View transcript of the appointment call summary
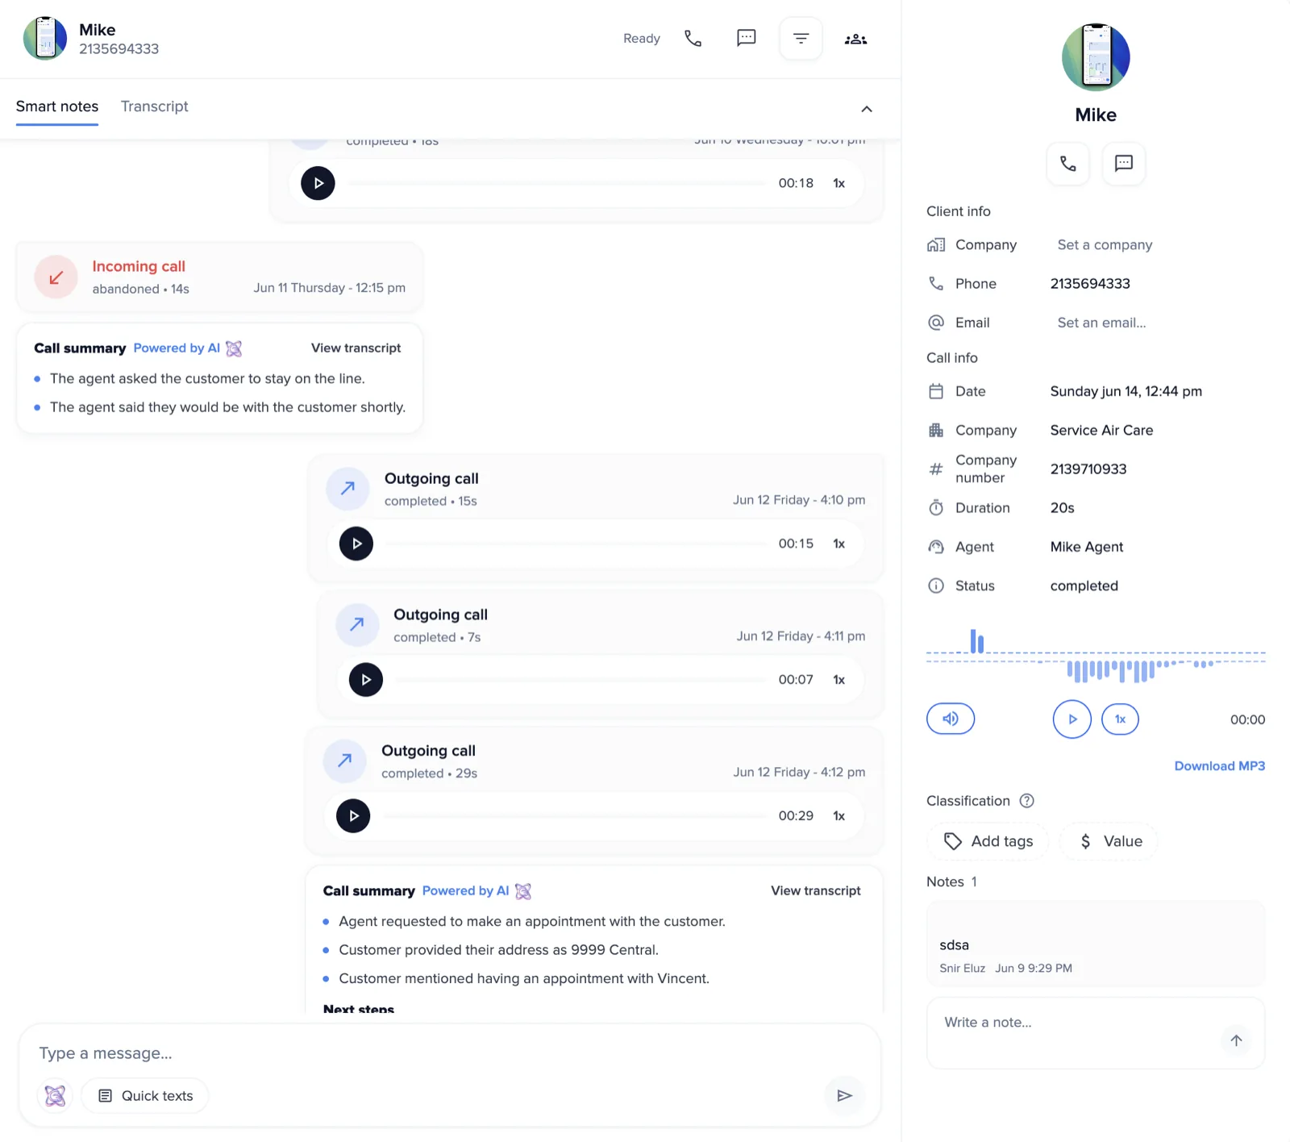 coord(815,890)
